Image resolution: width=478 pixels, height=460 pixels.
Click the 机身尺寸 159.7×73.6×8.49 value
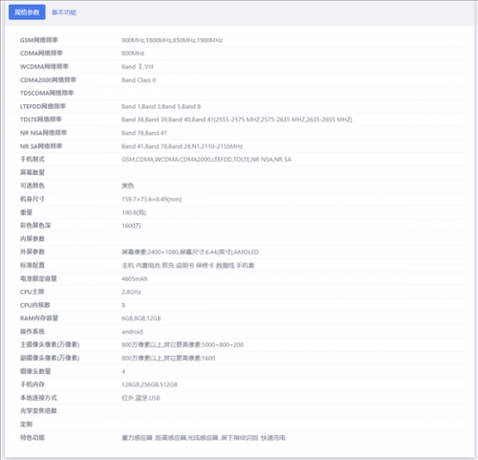click(x=152, y=199)
